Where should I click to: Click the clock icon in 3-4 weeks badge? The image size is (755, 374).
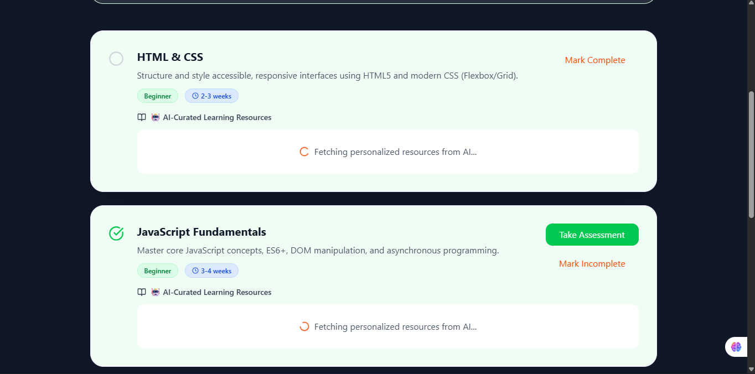[195, 271]
